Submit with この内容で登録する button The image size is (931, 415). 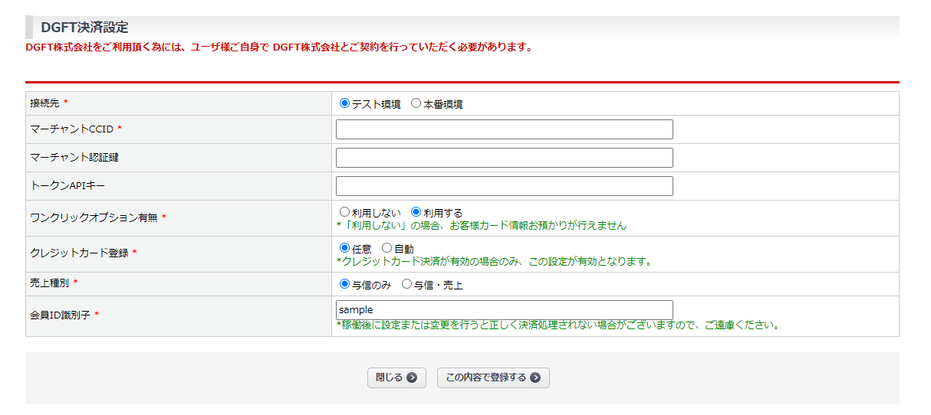(x=492, y=377)
